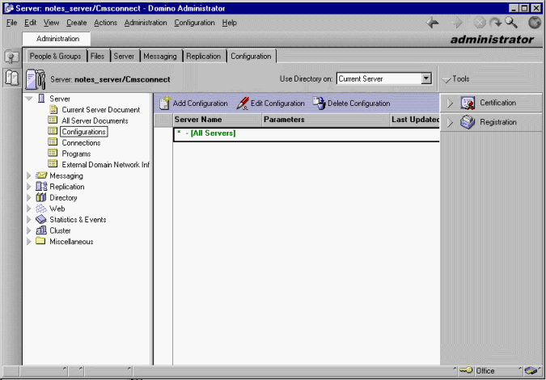546x380 pixels.
Task: Open the Create menu
Action: point(76,23)
